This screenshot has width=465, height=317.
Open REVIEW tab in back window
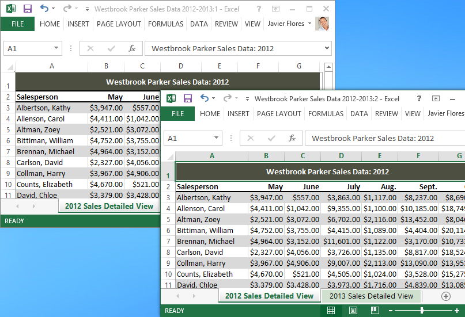click(226, 24)
